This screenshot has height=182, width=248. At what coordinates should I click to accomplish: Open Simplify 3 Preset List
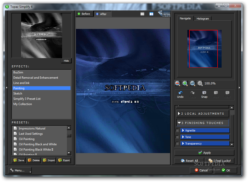tap(42, 99)
